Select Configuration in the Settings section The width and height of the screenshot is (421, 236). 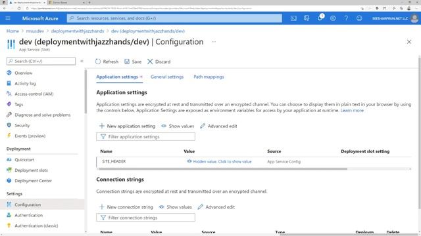pos(28,205)
